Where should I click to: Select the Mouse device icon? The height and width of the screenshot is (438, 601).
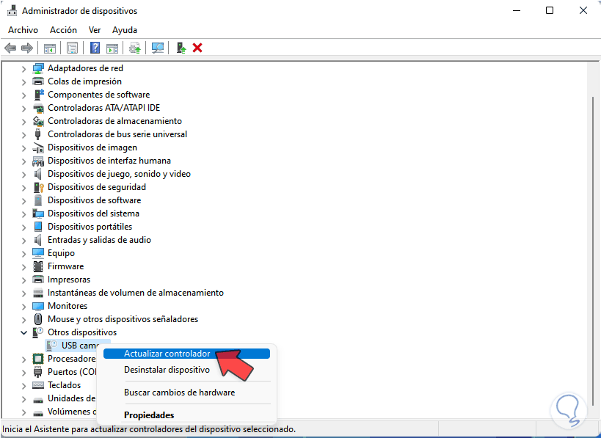(38, 319)
